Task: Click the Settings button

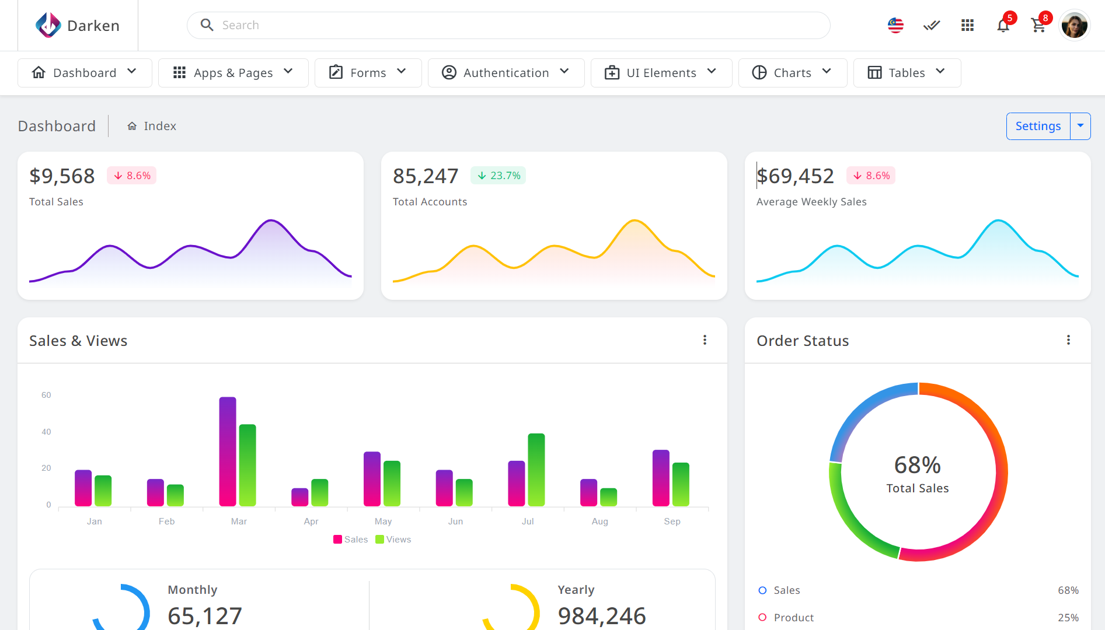Action: 1038,126
